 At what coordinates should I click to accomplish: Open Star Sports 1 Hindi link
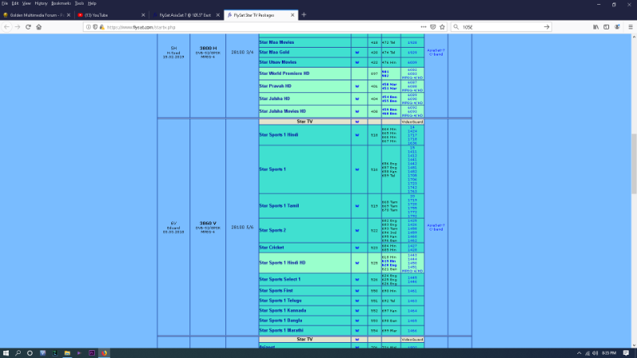point(279,134)
